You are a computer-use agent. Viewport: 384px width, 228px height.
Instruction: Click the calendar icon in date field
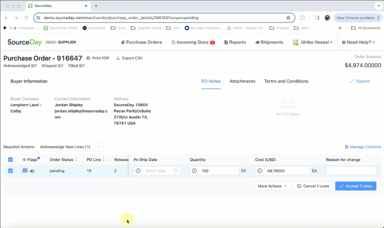click(175, 171)
